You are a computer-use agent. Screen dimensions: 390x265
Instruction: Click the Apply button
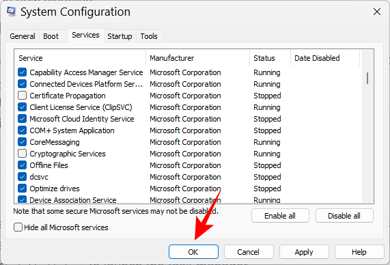[304, 252]
